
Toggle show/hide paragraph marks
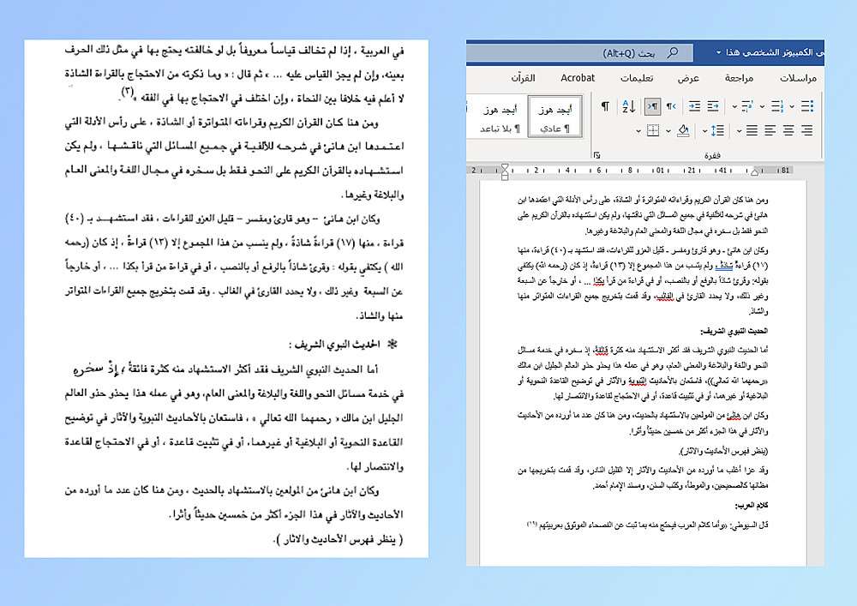pos(605,106)
